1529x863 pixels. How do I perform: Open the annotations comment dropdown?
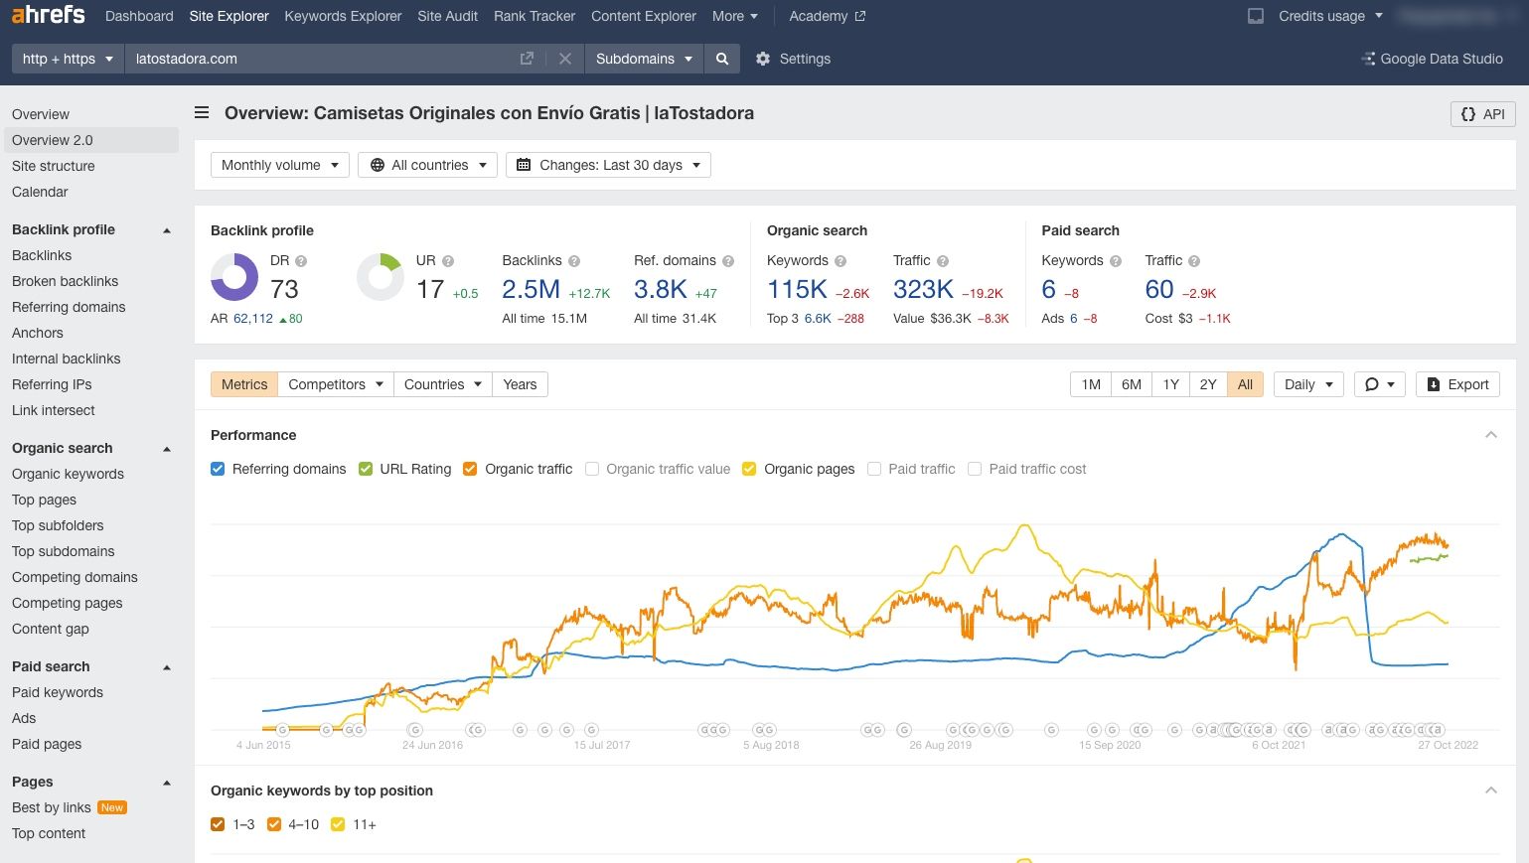coord(1380,384)
